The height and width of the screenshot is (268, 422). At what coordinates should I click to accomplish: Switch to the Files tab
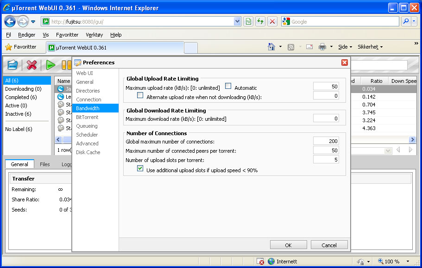point(44,164)
